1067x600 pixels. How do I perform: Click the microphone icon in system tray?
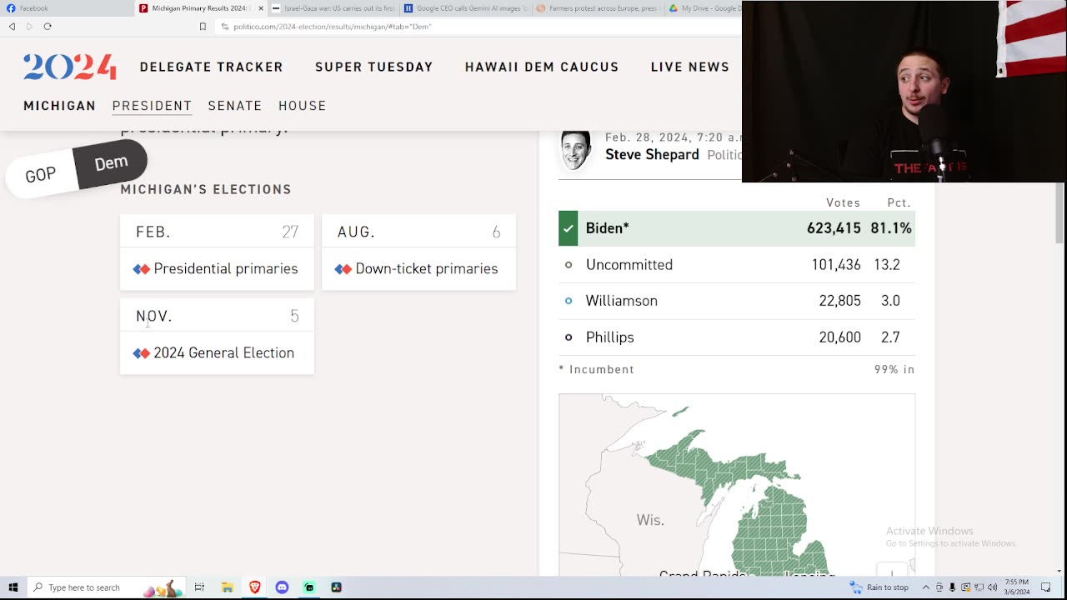pyautogui.click(x=952, y=587)
